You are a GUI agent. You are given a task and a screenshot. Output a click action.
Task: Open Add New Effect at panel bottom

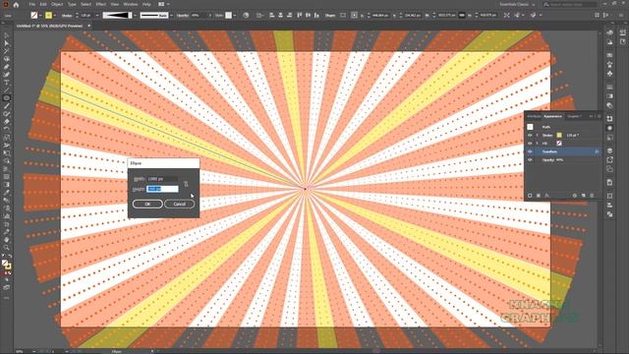[546, 196]
